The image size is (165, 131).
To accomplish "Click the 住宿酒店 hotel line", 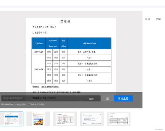I will pyautogui.click(x=46, y=87).
